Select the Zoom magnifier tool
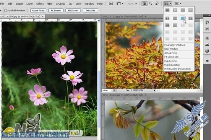 pyautogui.click(x=151, y=4)
